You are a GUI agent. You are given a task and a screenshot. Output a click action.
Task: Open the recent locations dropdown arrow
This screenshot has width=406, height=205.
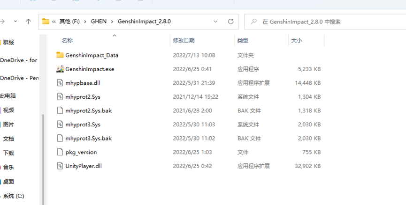coord(15,22)
